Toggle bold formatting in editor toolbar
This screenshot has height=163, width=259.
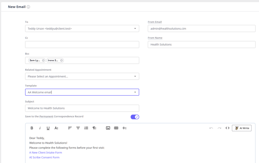32,128
